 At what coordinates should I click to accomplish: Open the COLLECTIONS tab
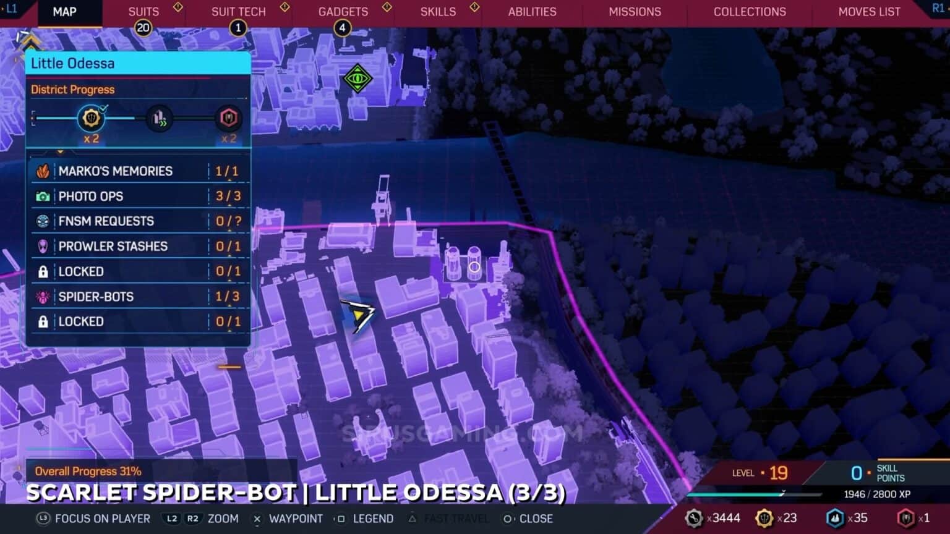tap(750, 12)
